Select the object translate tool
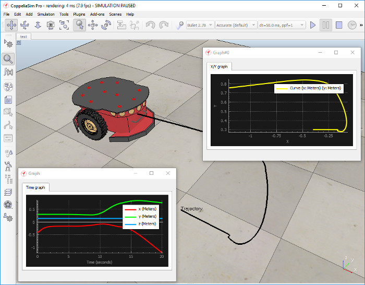 tap(93, 25)
